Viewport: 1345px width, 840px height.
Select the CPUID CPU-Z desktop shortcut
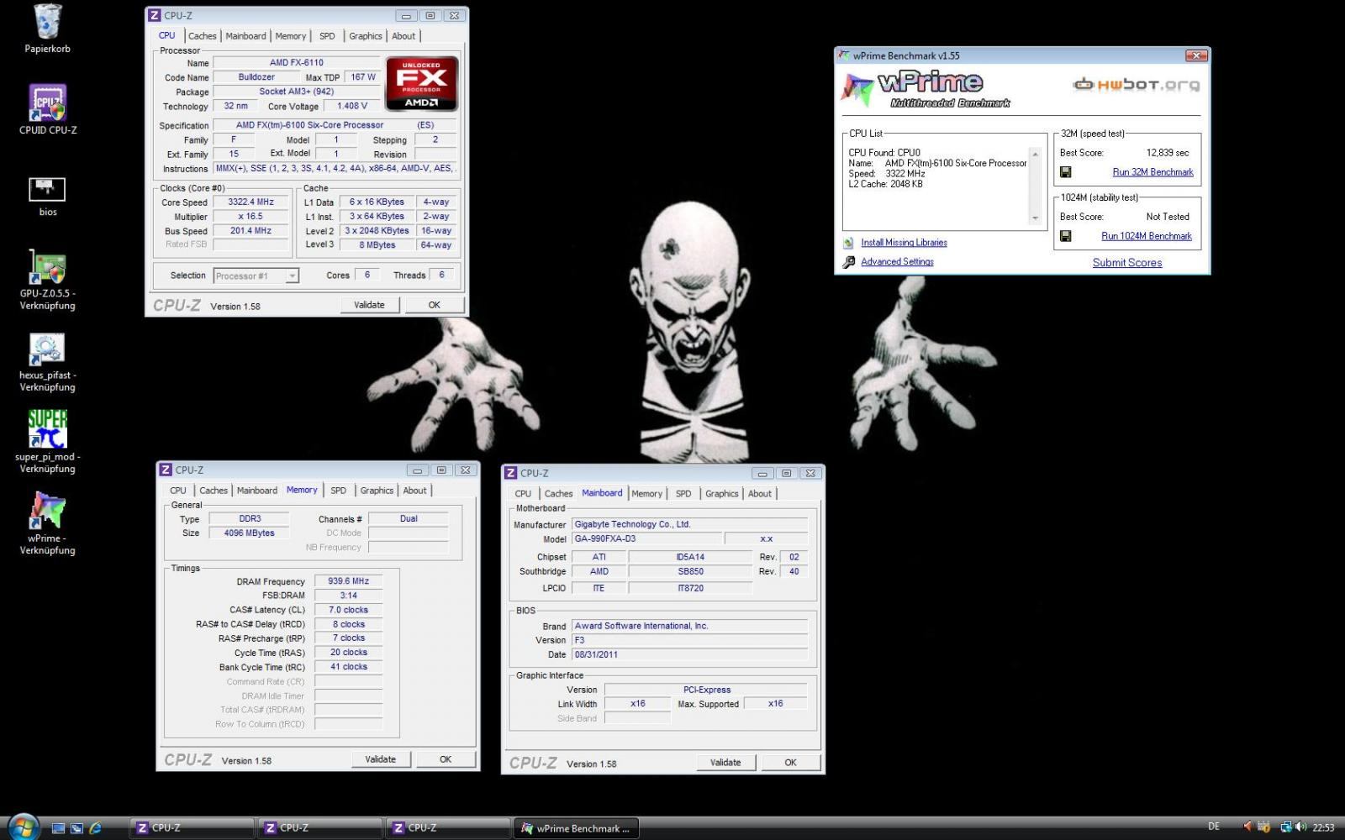[x=48, y=109]
